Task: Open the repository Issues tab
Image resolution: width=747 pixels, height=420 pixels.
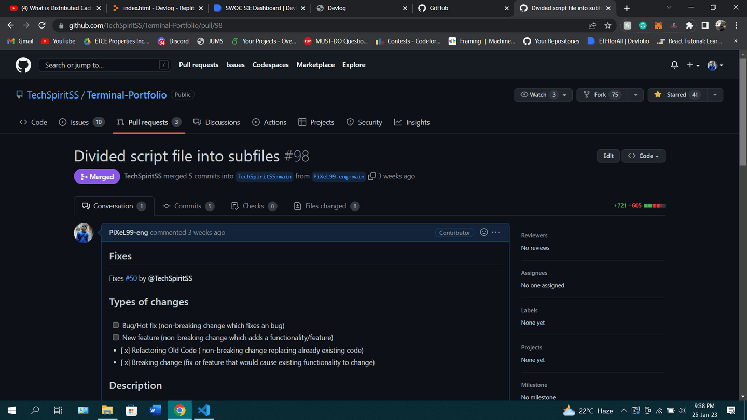Action: point(82,122)
